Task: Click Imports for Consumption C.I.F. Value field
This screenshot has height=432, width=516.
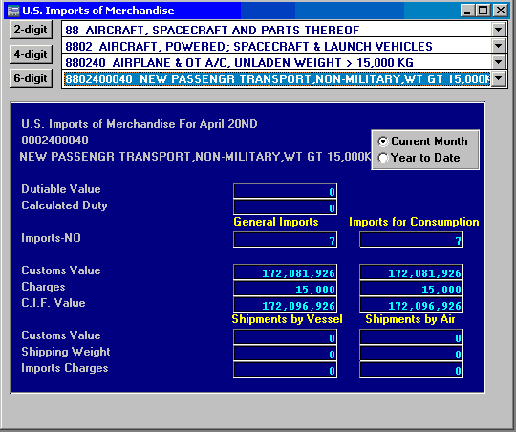Action: (411, 305)
